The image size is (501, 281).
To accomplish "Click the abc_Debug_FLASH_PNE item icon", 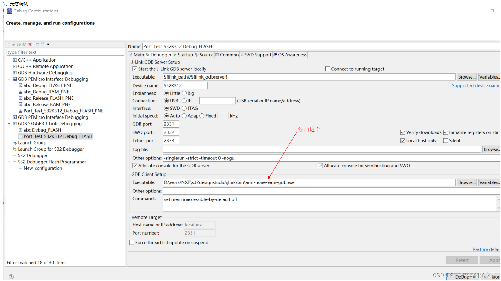I will 21,85.
